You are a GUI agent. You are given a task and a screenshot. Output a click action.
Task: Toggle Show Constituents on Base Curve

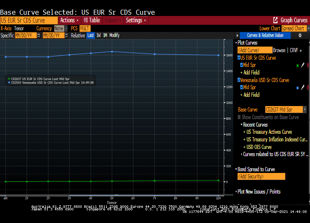pyautogui.click(x=240, y=117)
